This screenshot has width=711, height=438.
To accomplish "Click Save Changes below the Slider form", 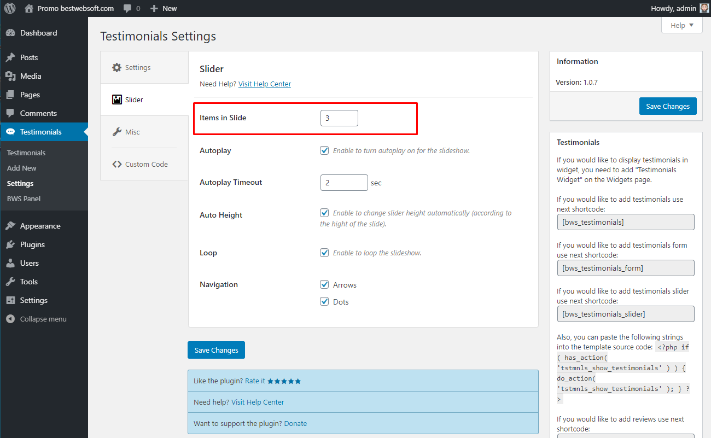I will click(x=216, y=350).
